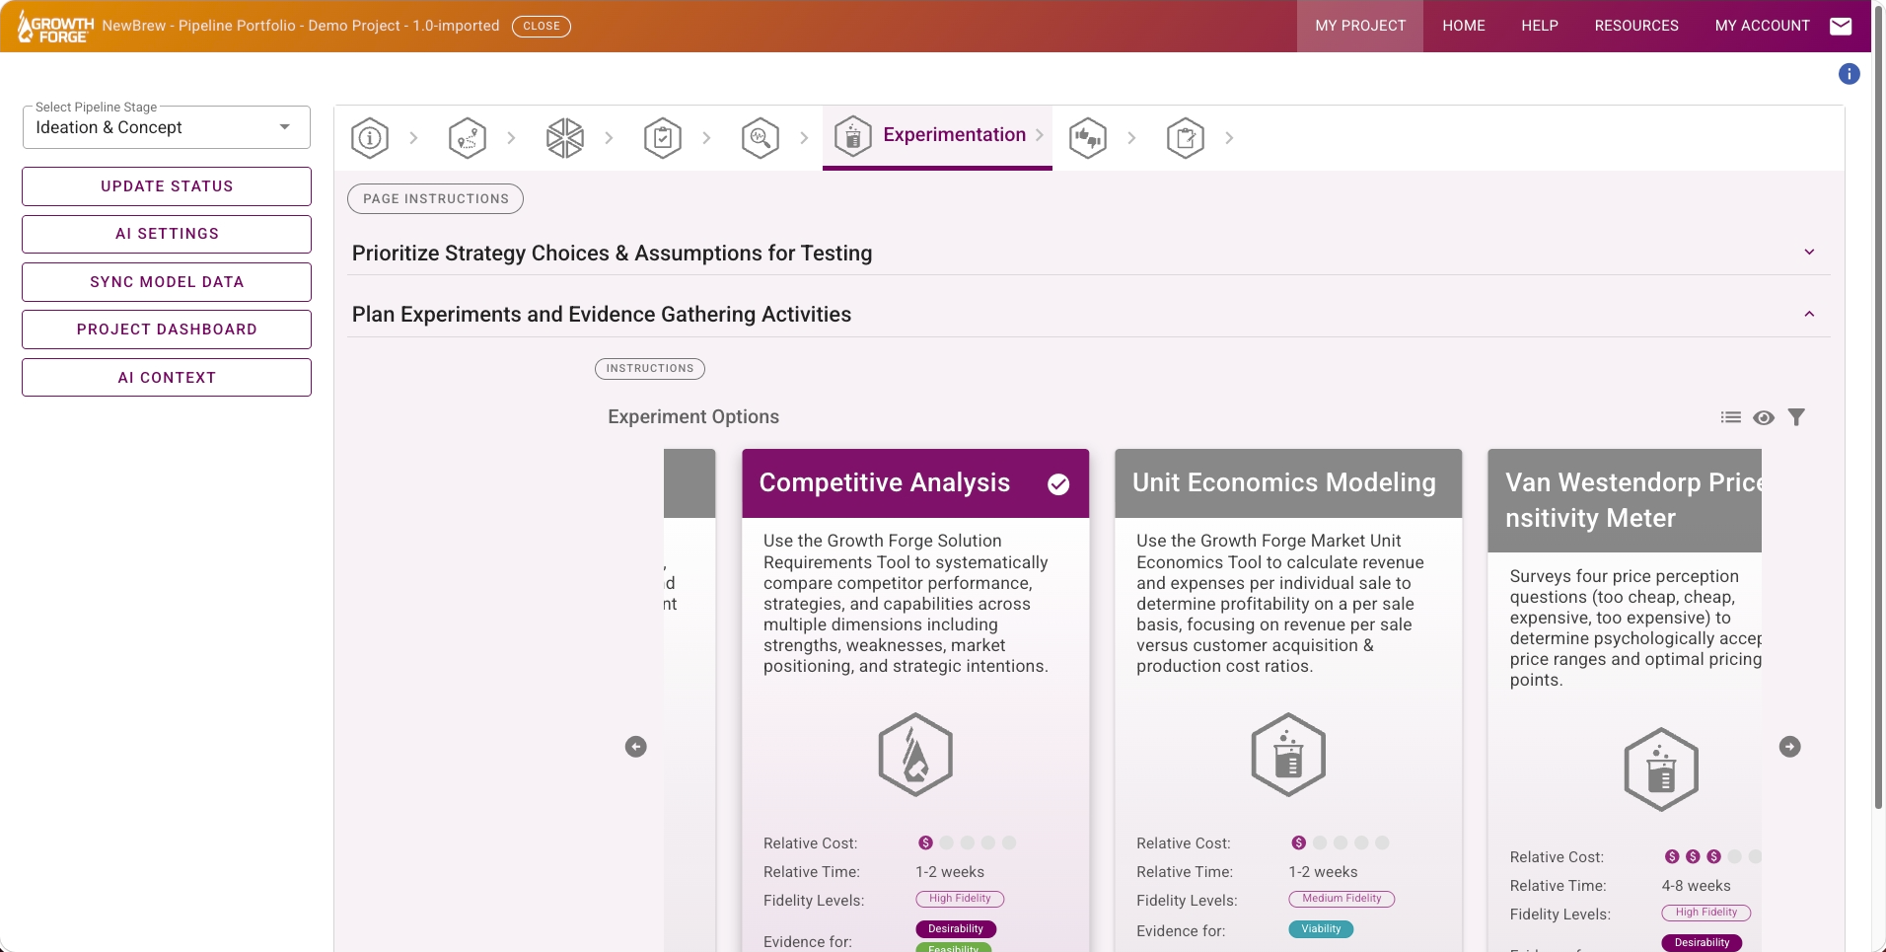The height and width of the screenshot is (952, 1886).
Task: Go to HOME in top navigation
Action: [1464, 26]
